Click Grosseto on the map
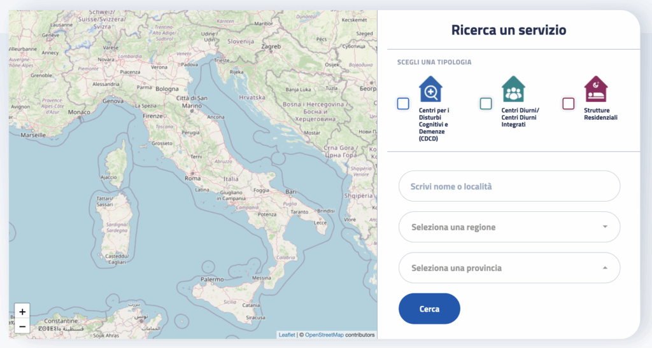The width and height of the screenshot is (652, 348). coord(162,143)
